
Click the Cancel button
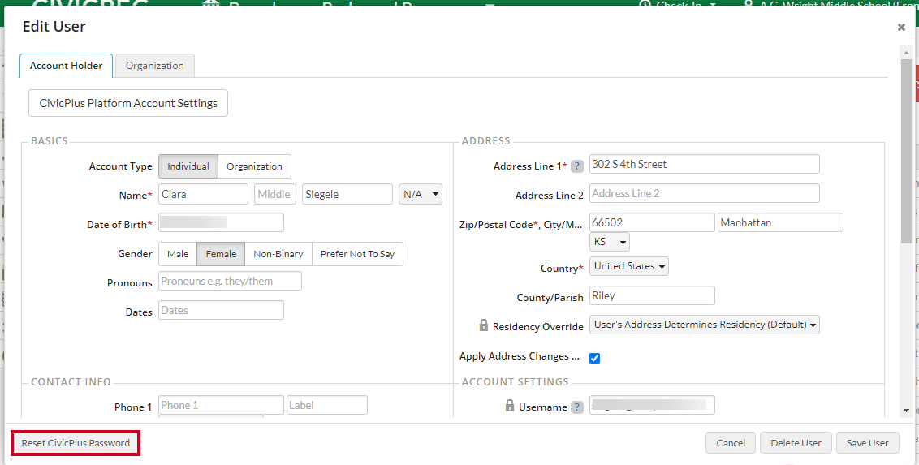(731, 443)
